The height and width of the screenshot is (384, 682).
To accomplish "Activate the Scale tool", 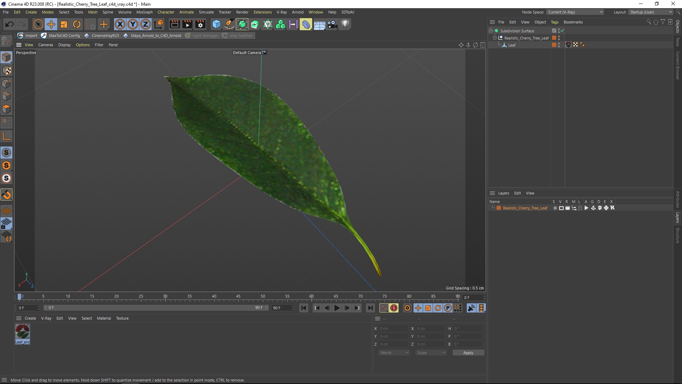I will pyautogui.click(x=64, y=24).
